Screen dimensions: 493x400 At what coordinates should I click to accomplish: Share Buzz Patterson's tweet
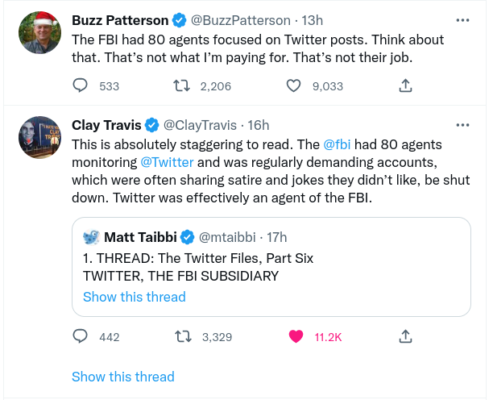pyautogui.click(x=406, y=85)
